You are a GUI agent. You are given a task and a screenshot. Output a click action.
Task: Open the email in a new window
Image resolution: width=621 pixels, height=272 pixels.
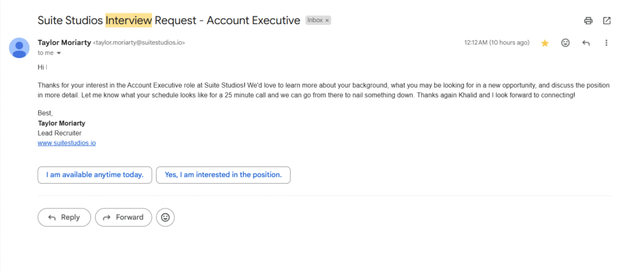606,21
